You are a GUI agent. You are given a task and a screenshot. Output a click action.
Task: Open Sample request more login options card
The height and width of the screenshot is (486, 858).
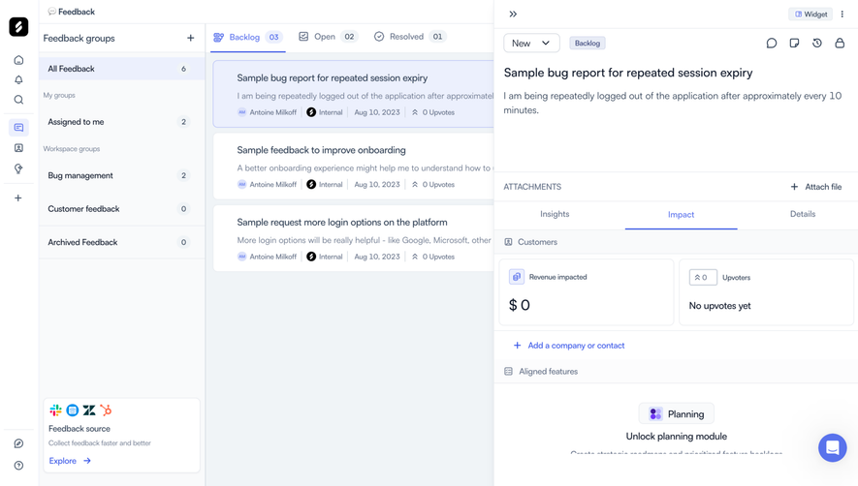(x=354, y=238)
